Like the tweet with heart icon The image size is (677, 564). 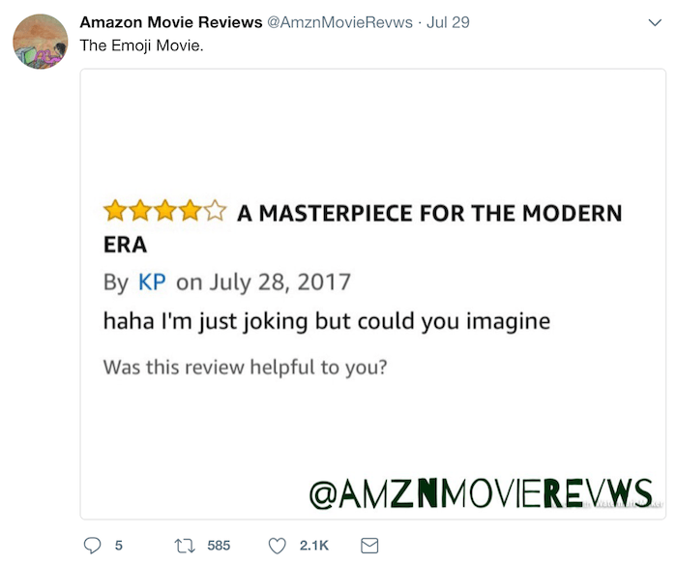[x=278, y=546]
